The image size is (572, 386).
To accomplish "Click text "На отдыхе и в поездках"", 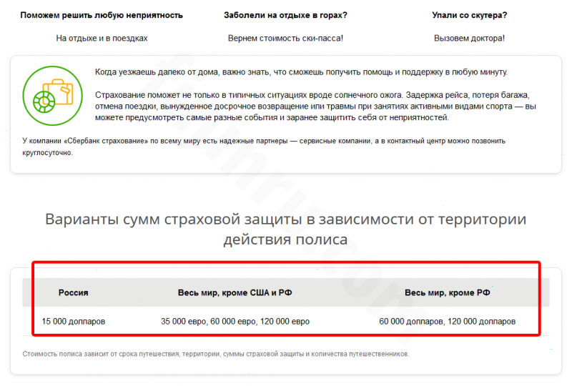I will 102,39.
